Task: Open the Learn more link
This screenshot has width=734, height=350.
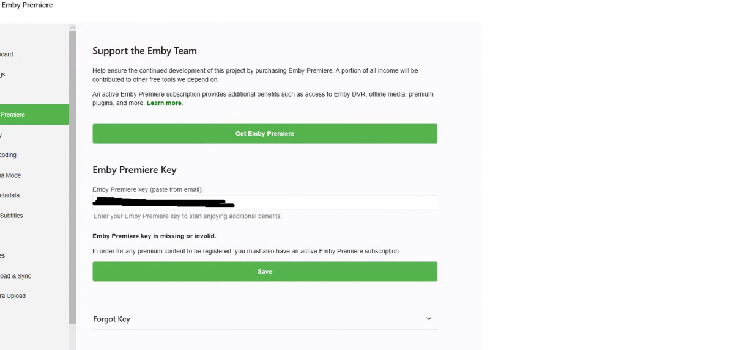Action: [164, 103]
